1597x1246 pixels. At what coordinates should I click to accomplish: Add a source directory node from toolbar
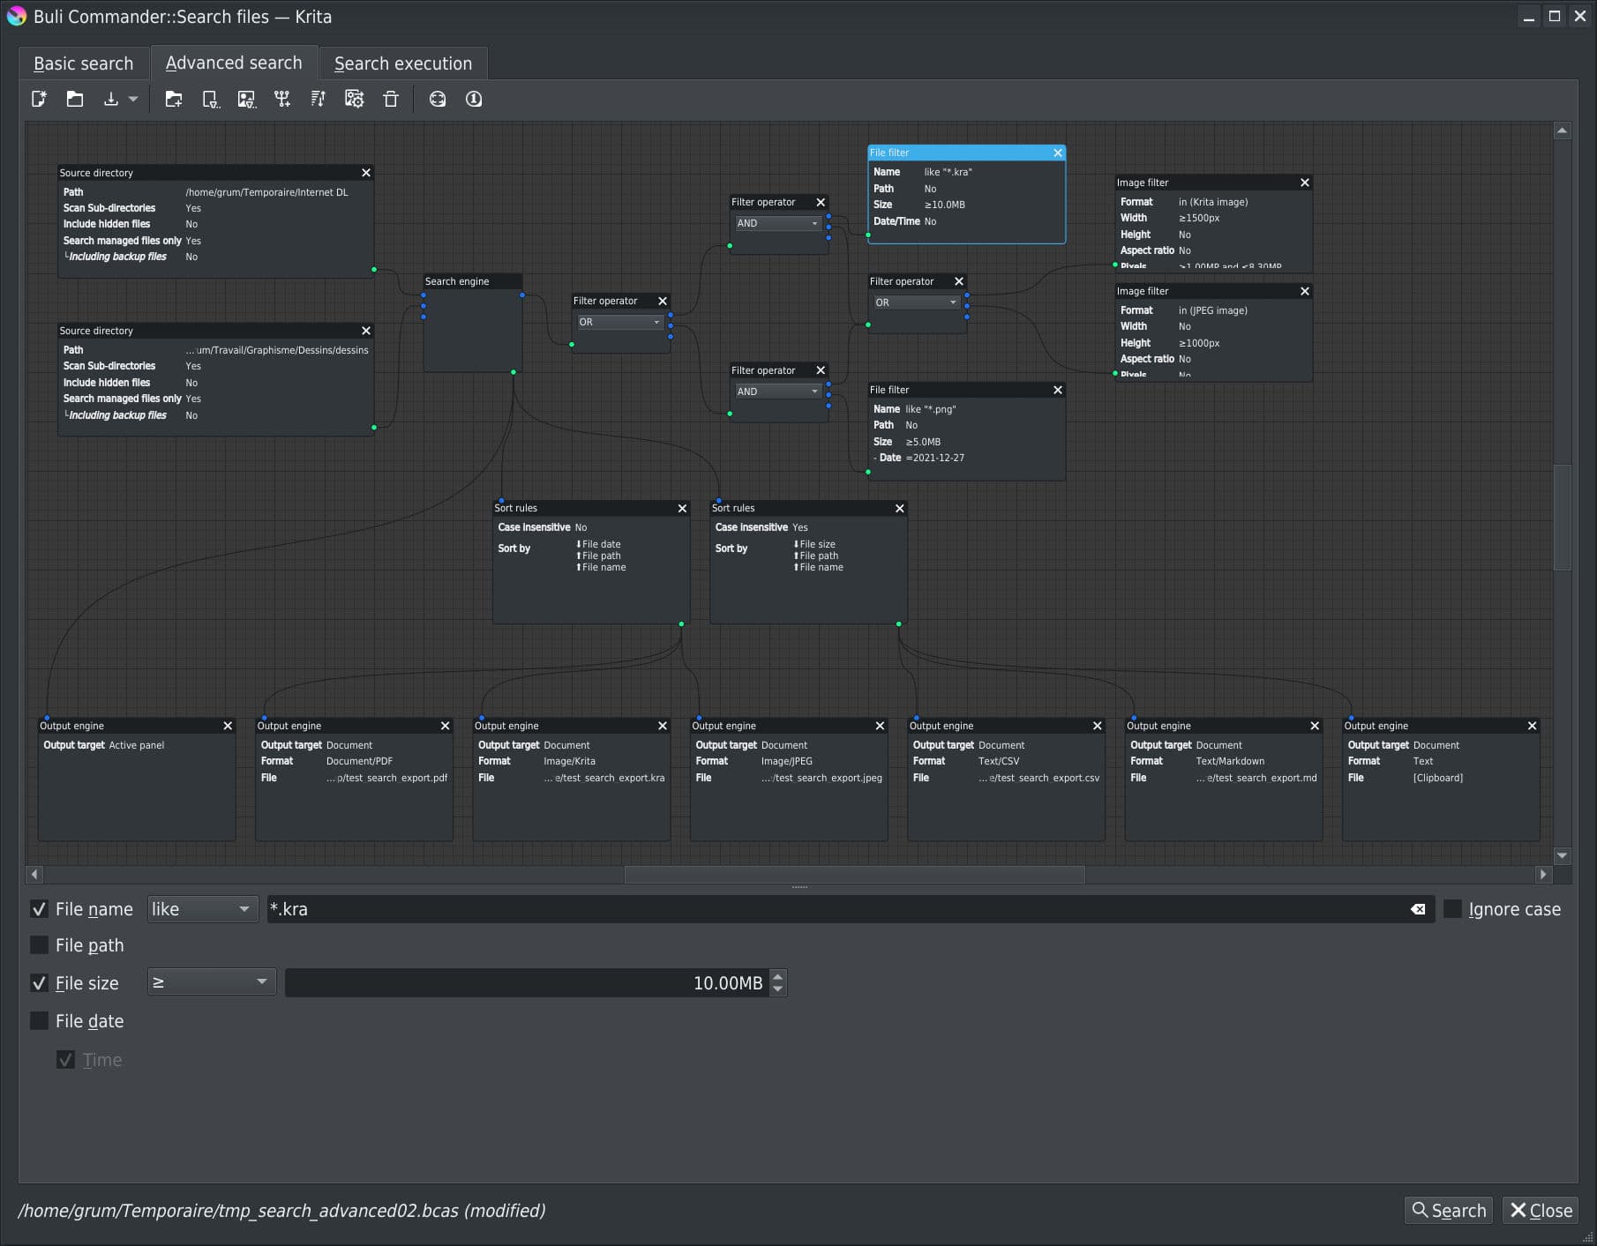(x=174, y=99)
